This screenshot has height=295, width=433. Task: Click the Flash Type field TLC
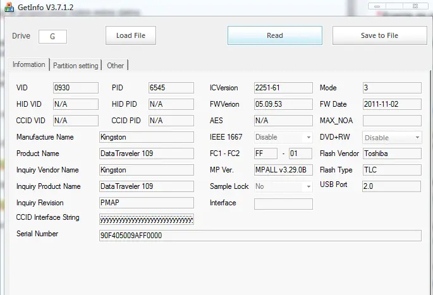click(x=392, y=170)
